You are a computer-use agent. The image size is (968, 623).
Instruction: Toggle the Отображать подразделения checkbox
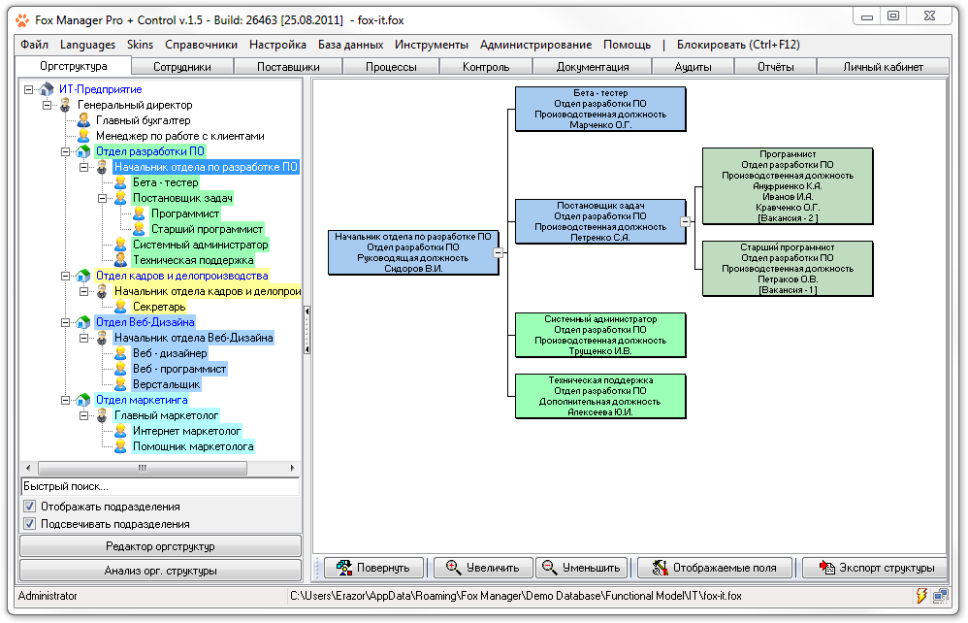click(x=30, y=507)
